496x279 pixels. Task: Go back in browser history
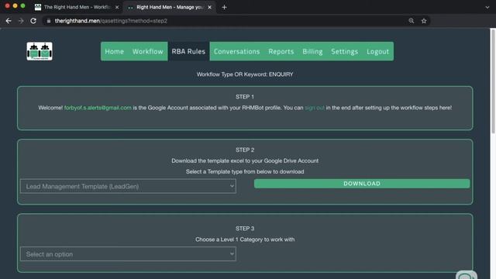pyautogui.click(x=9, y=21)
